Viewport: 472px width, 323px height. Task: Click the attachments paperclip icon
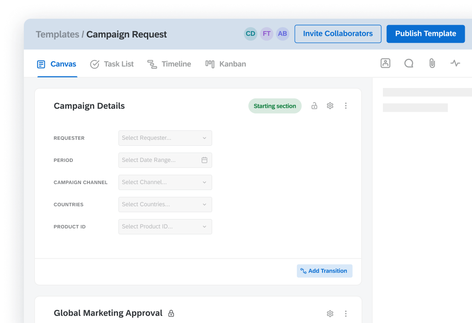(x=432, y=63)
